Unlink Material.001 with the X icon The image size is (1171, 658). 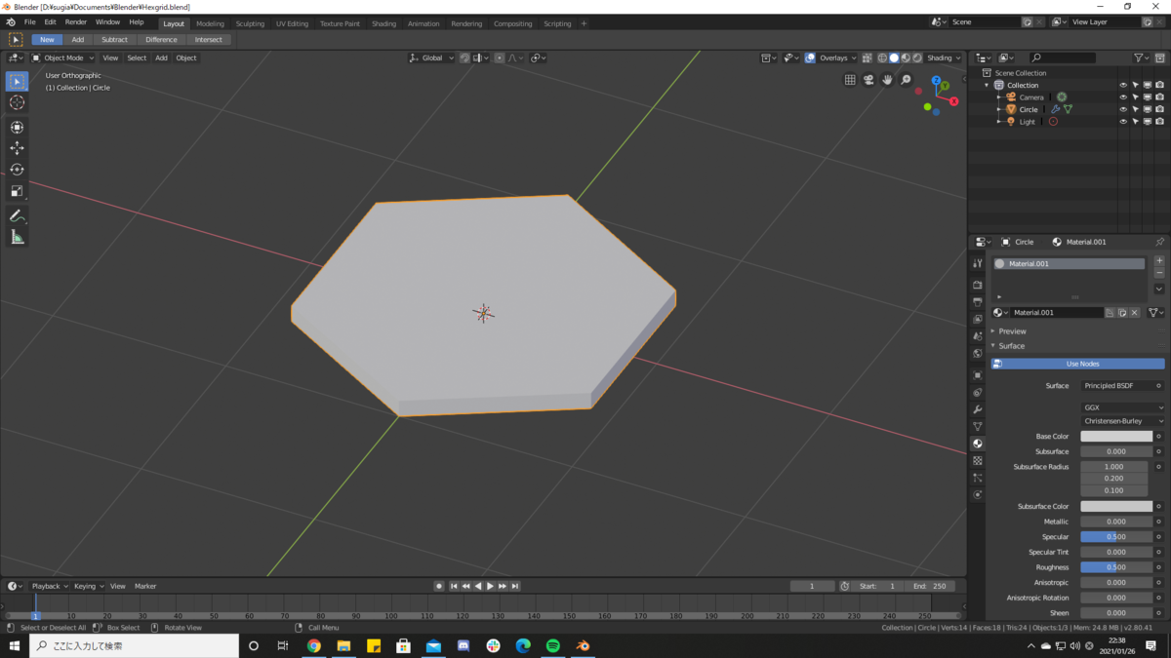[1134, 313]
